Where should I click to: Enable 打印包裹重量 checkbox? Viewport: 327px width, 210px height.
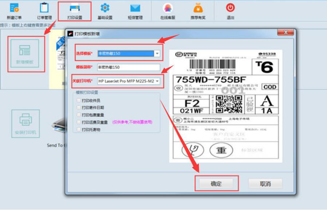click(x=79, y=115)
